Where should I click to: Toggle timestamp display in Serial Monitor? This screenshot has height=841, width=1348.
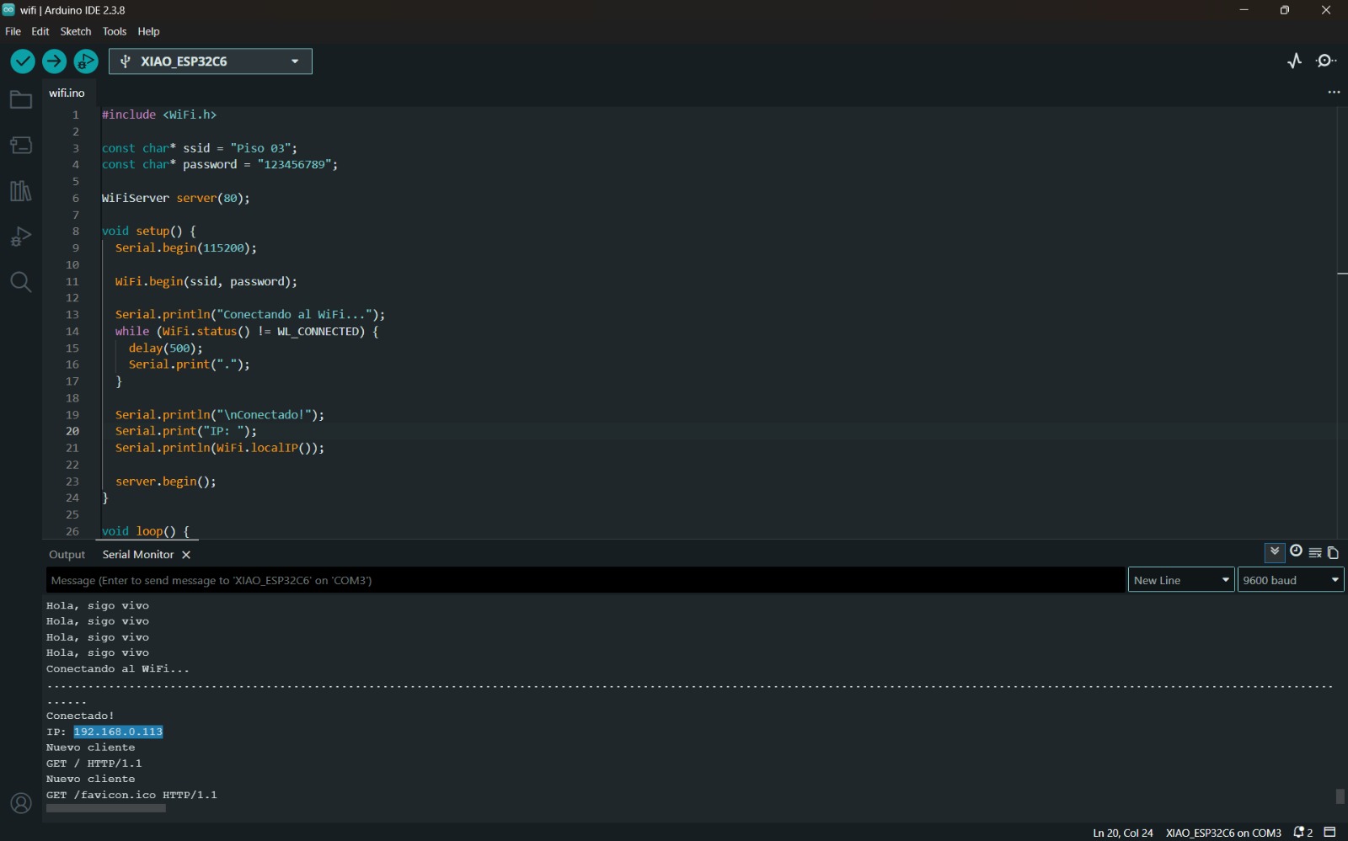(x=1296, y=552)
